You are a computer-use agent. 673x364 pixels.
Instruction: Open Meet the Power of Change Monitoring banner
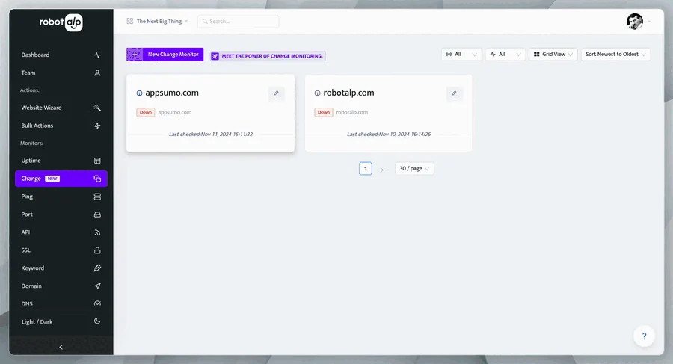pyautogui.click(x=268, y=56)
